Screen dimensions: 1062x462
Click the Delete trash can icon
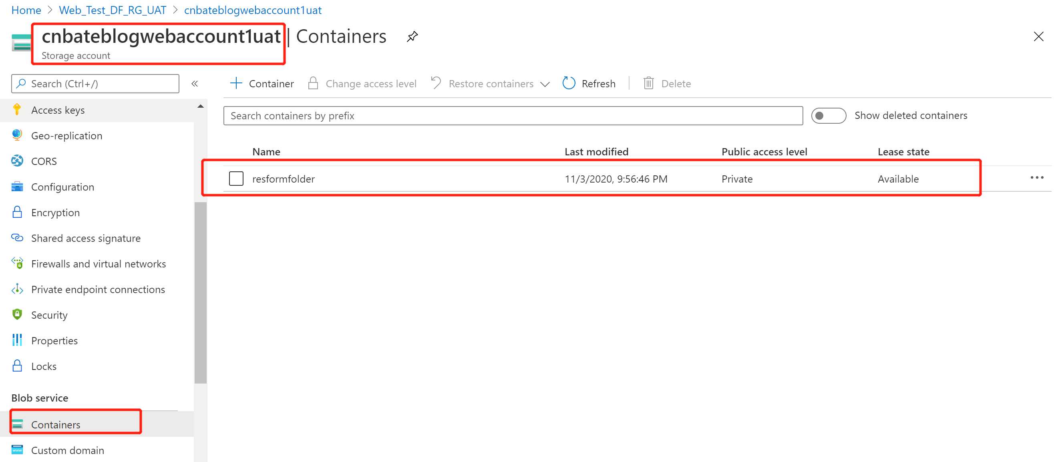pos(648,83)
